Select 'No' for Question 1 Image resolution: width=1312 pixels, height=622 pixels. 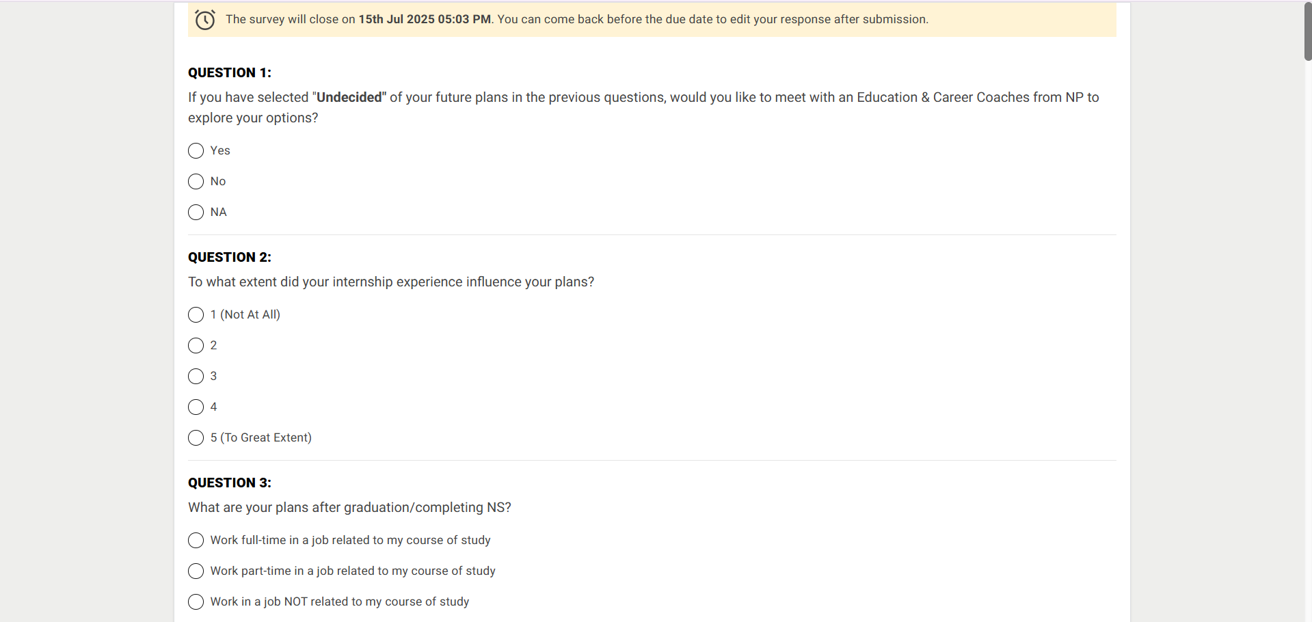pyautogui.click(x=195, y=181)
